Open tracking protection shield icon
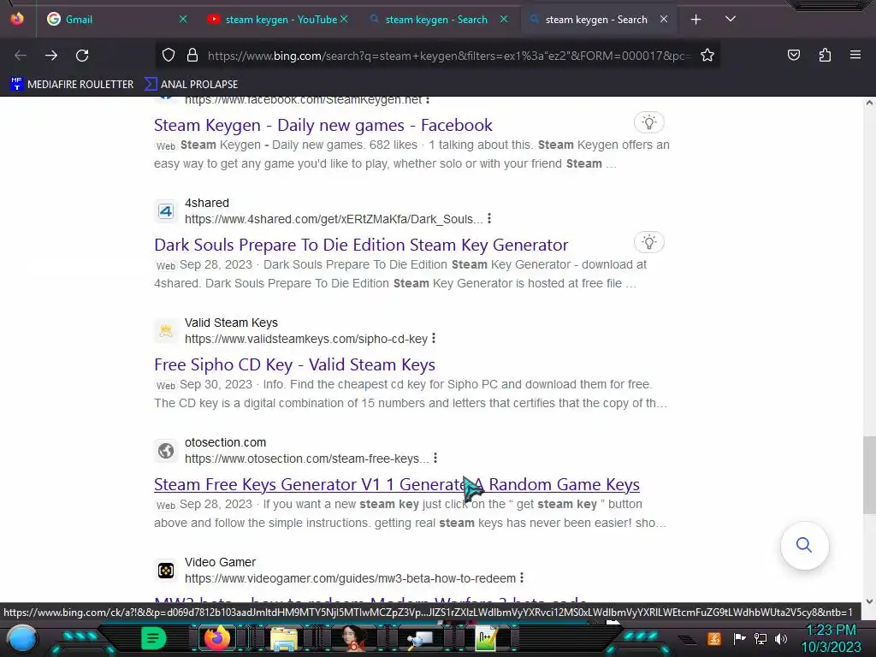 (169, 56)
